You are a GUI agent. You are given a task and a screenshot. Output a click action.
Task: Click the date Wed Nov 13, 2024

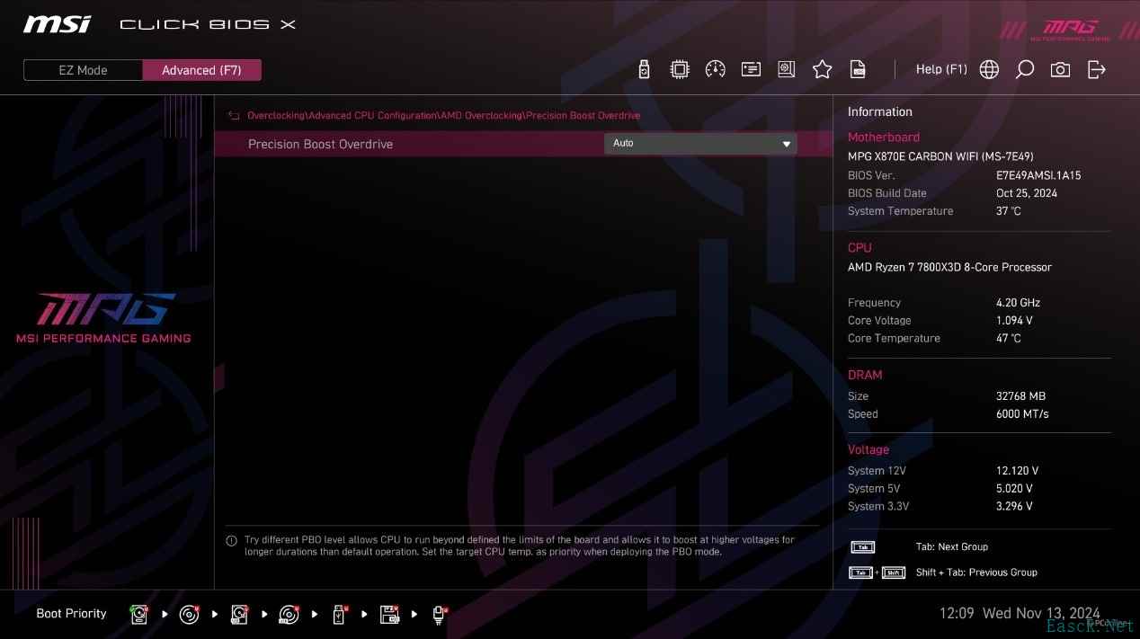coord(1041,613)
